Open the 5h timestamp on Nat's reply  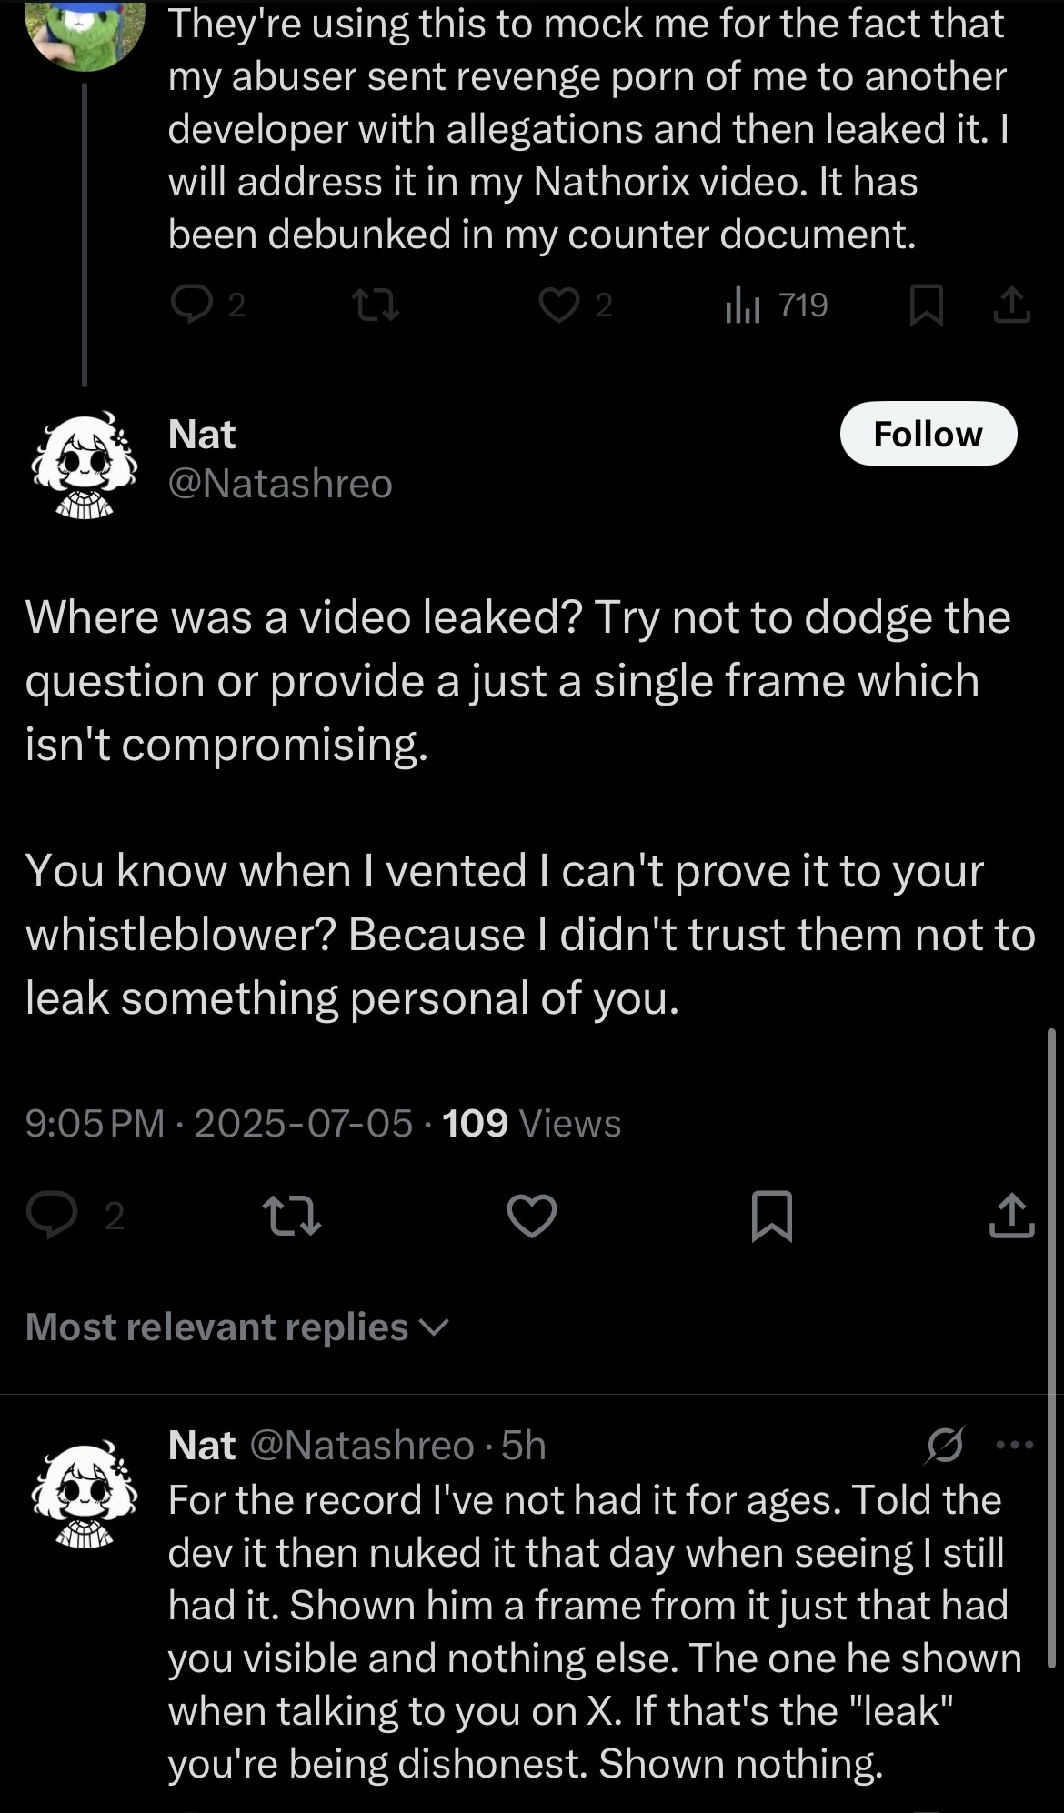coord(524,1445)
